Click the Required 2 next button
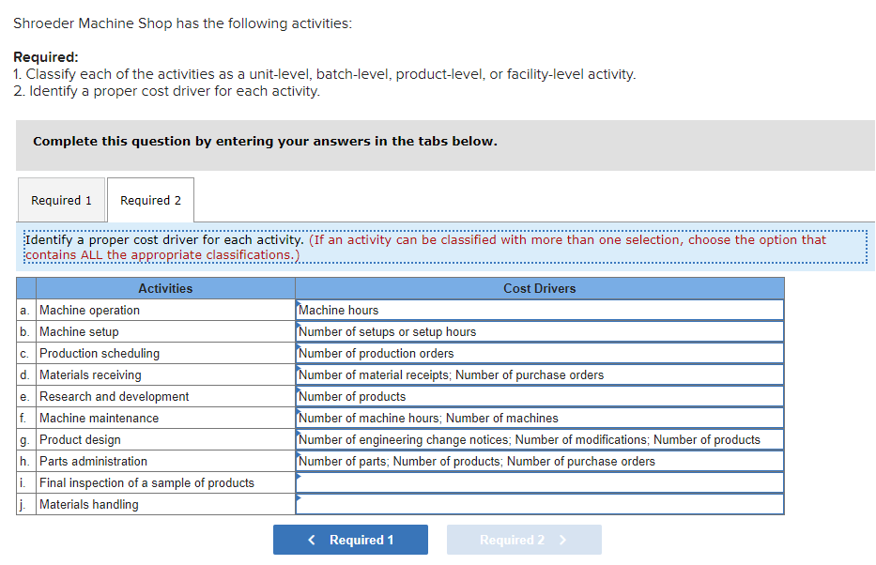 point(523,540)
